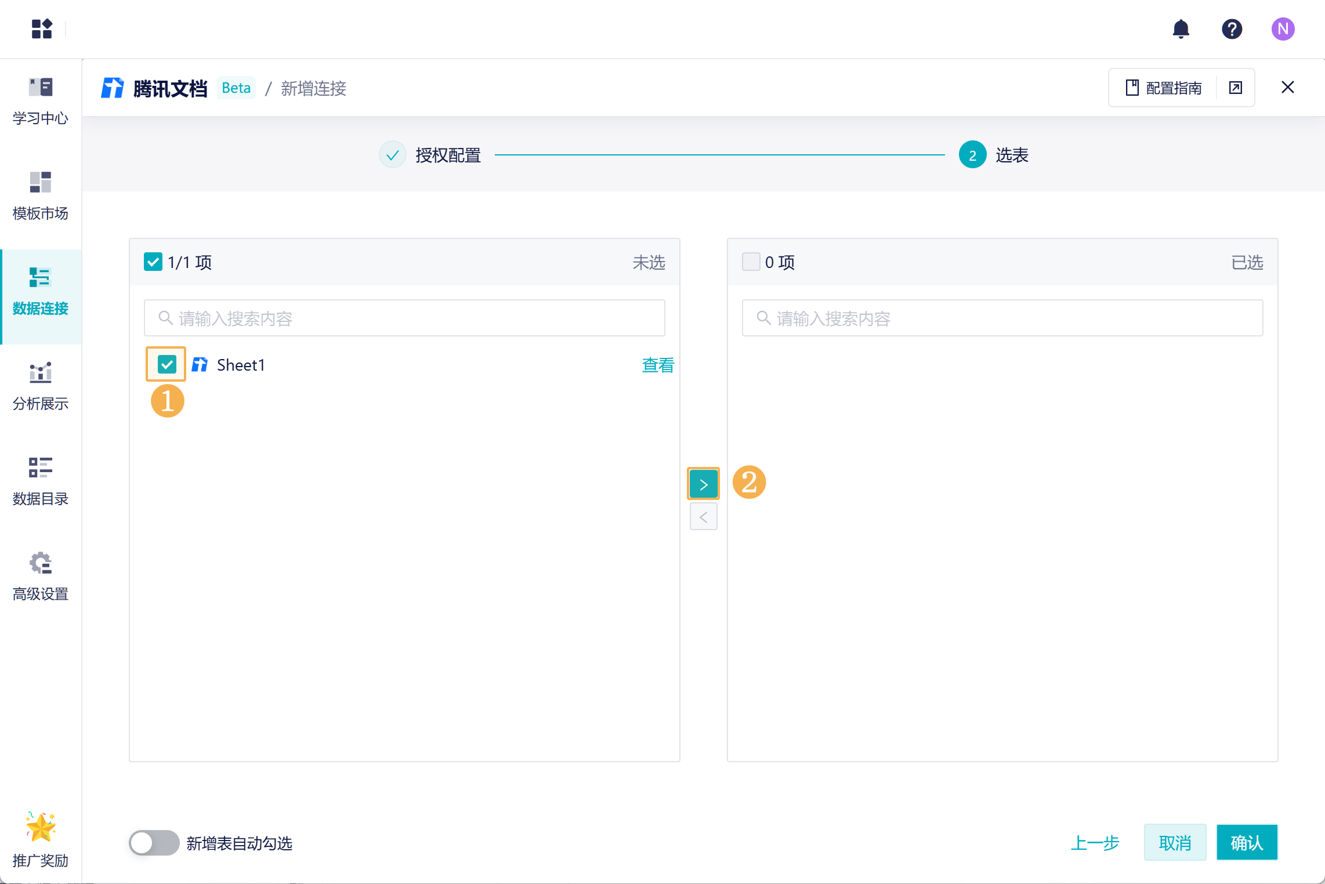The height and width of the screenshot is (884, 1325).
Task: Open 数据目录 sidebar menu item
Action: pyautogui.click(x=41, y=482)
